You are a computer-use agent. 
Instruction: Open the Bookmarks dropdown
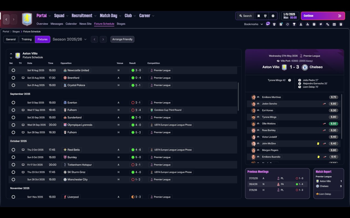click(253, 24)
